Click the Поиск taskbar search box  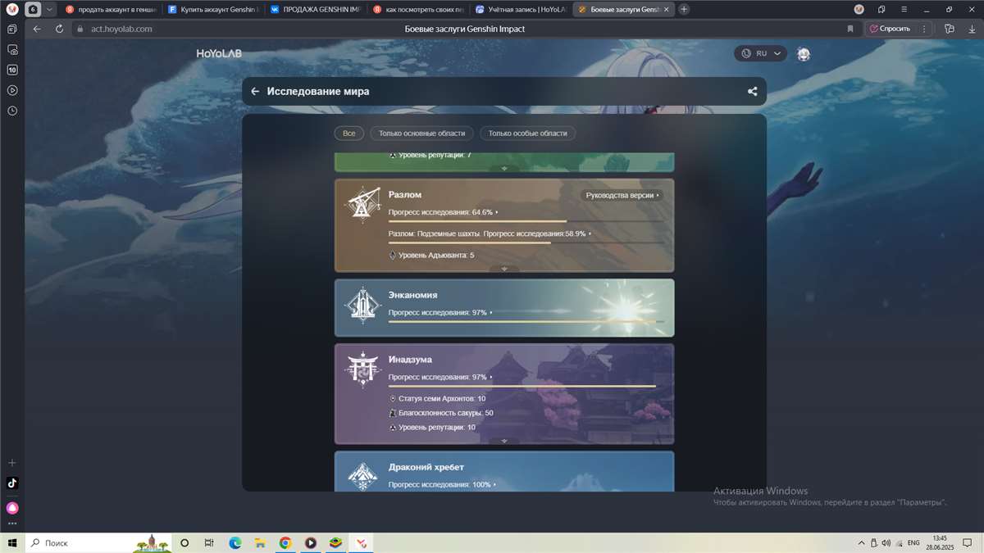tap(99, 542)
